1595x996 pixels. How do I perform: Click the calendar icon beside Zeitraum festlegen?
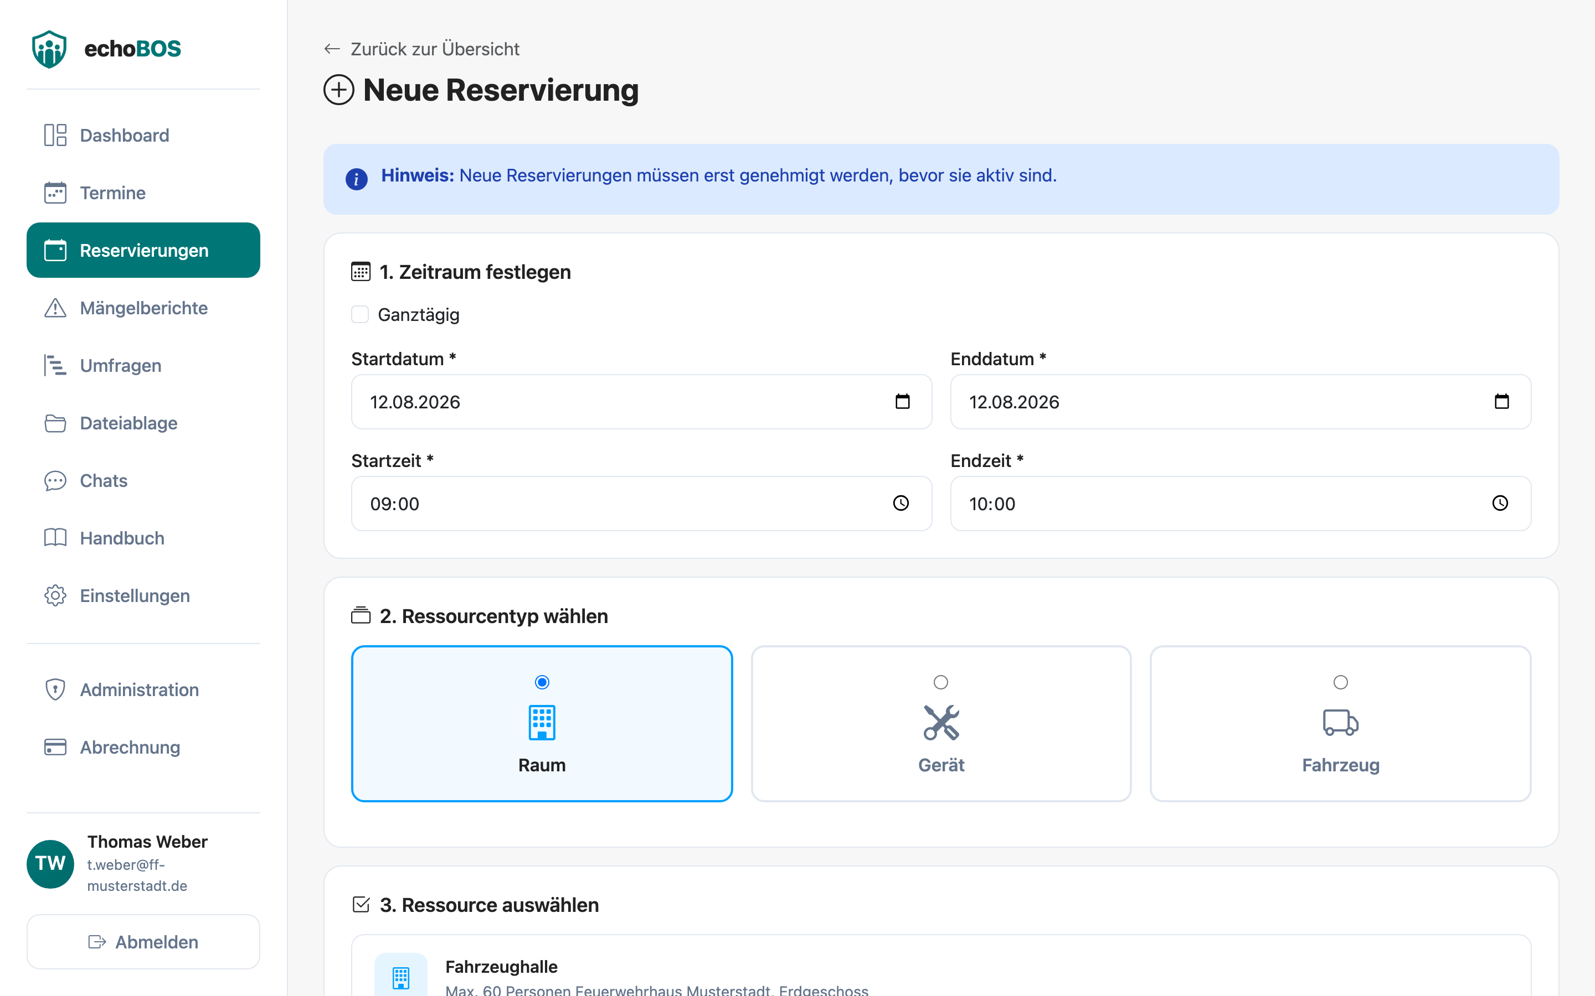pyautogui.click(x=361, y=271)
